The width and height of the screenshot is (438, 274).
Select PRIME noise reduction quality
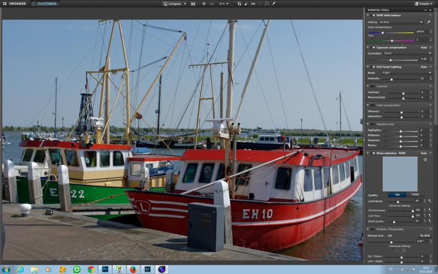point(415,195)
